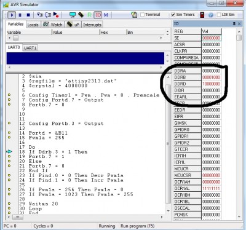Select the UART1 tab
The height and width of the screenshot is (230, 246).
point(30,48)
